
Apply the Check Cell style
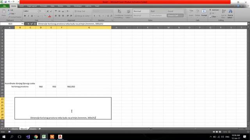pyautogui.click(x=175, y=16)
